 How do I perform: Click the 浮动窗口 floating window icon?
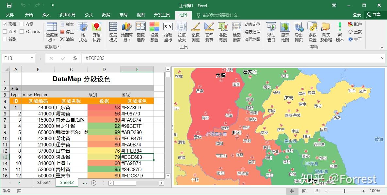[271, 32]
